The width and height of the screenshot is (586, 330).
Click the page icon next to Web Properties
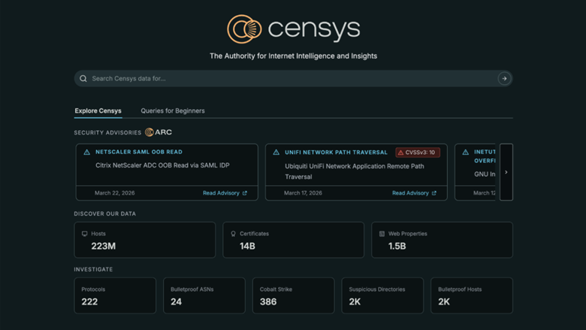(382, 234)
